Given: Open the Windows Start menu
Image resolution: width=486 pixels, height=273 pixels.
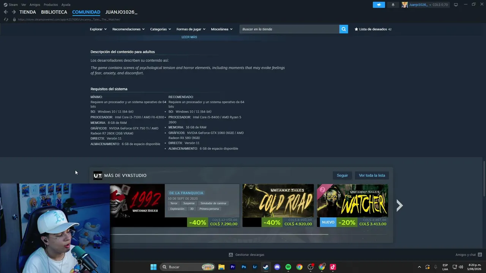Looking at the screenshot, I should [x=153, y=267].
